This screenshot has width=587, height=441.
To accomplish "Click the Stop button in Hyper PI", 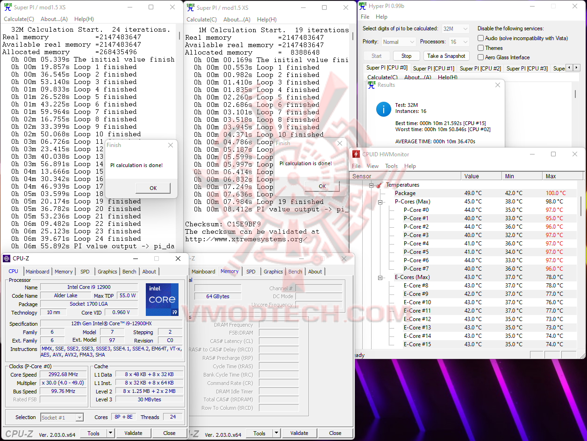I will 407,56.
